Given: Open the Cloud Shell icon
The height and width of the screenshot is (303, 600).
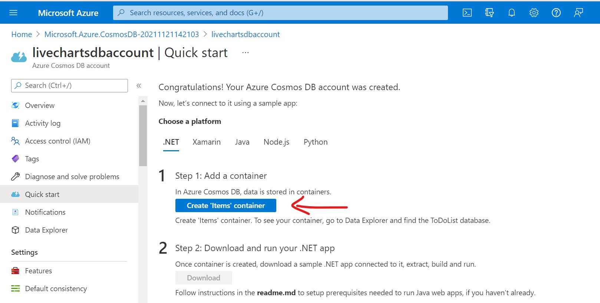Looking at the screenshot, I should pos(467,13).
